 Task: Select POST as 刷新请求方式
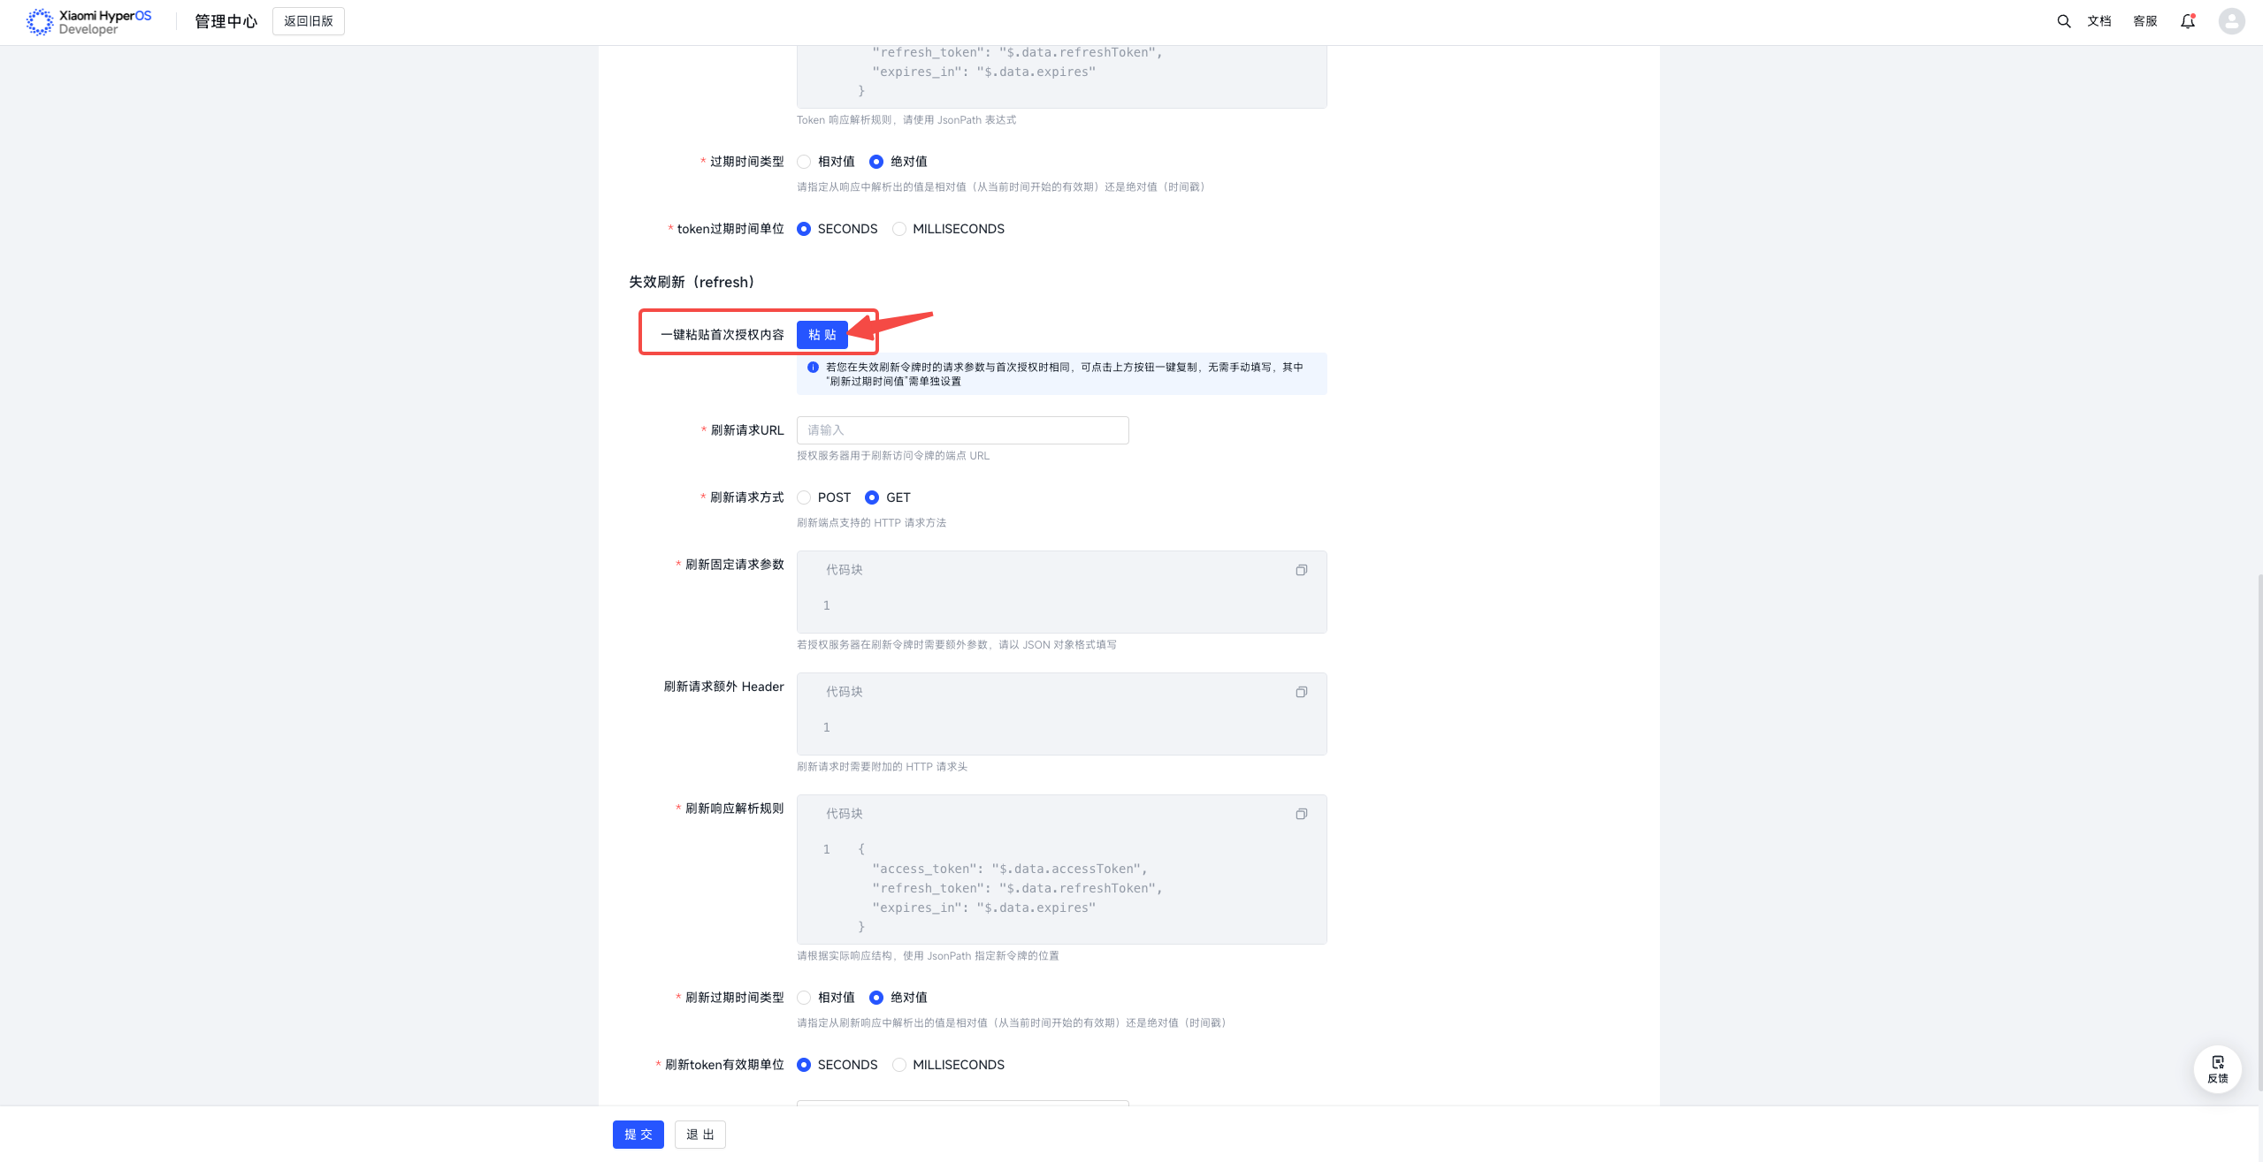[804, 497]
